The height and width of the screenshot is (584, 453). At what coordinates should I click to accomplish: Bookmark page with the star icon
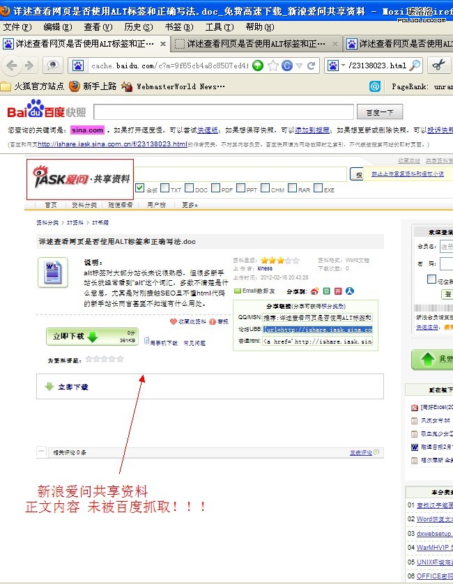point(273,66)
